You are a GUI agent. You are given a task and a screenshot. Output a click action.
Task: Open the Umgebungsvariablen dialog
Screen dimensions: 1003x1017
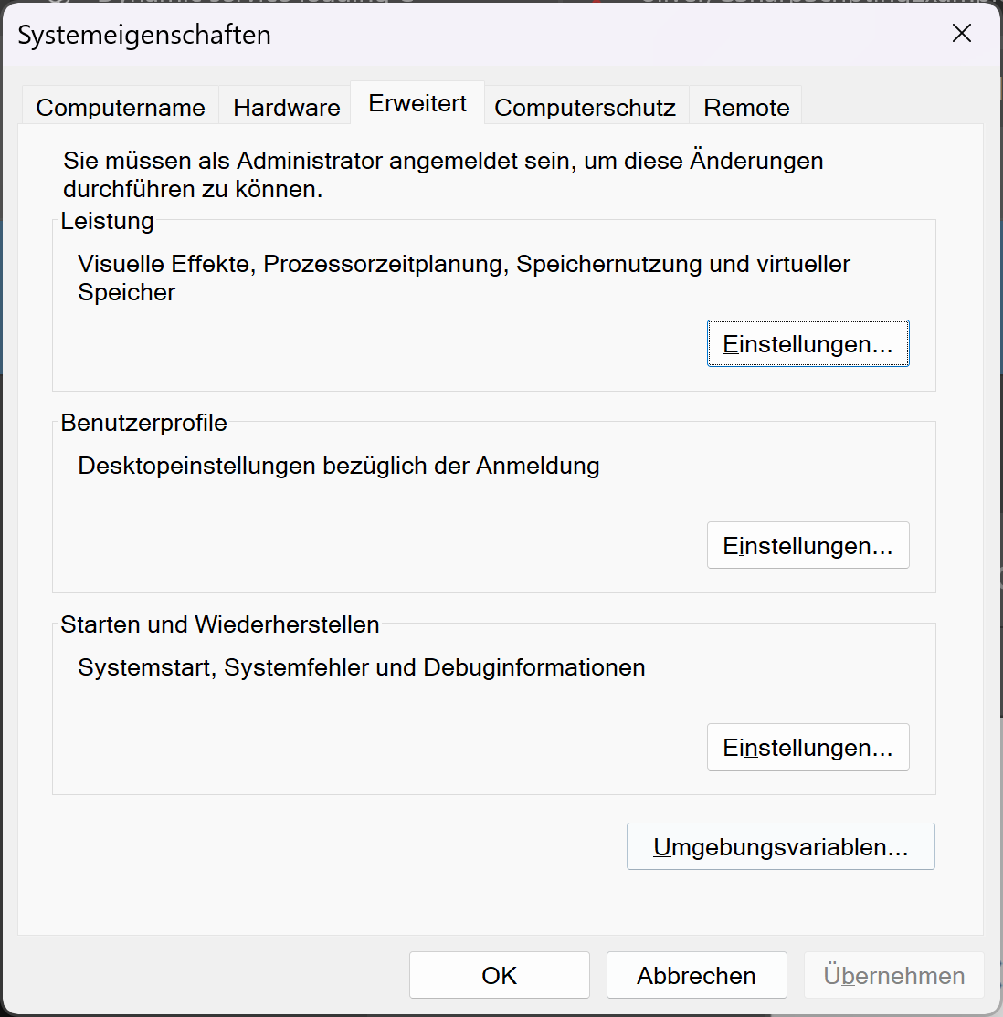point(780,847)
